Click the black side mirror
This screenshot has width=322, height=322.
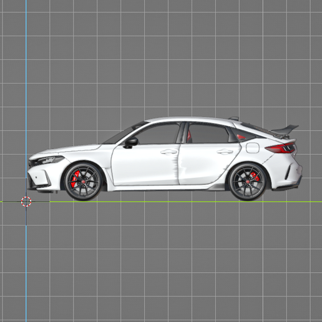click(x=130, y=142)
